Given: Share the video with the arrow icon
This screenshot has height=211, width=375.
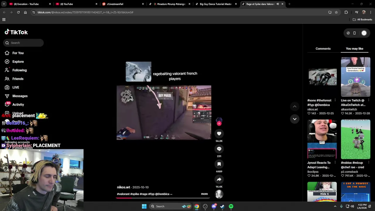Looking at the screenshot, I should click(219, 179).
